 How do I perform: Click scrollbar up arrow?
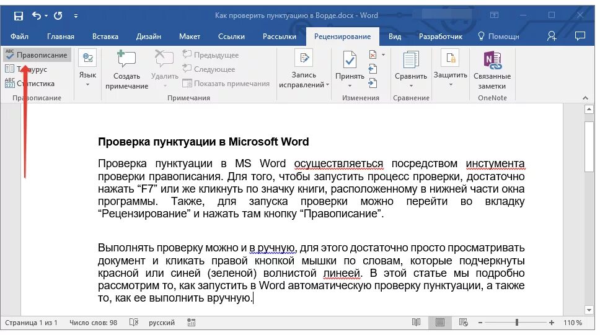coord(589,110)
